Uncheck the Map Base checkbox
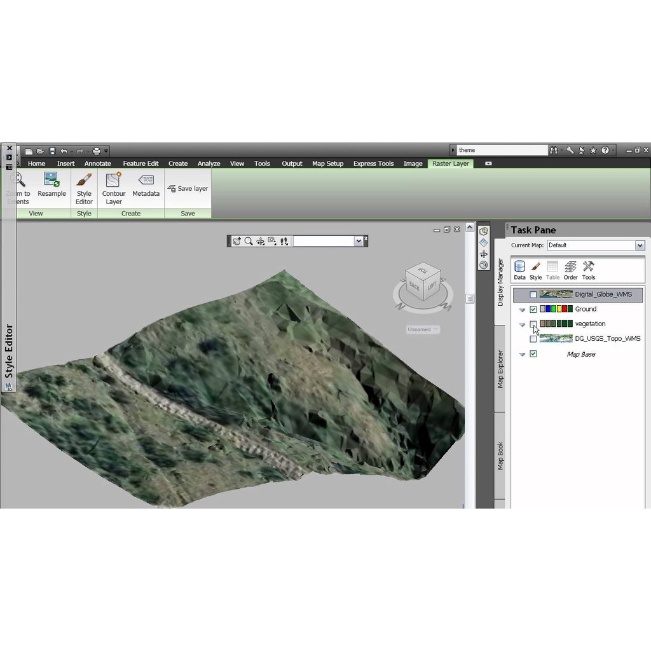 pos(533,353)
